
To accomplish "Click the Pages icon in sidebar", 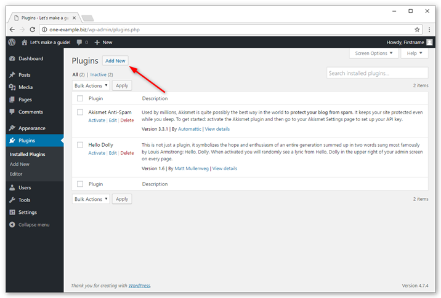I will click(12, 100).
